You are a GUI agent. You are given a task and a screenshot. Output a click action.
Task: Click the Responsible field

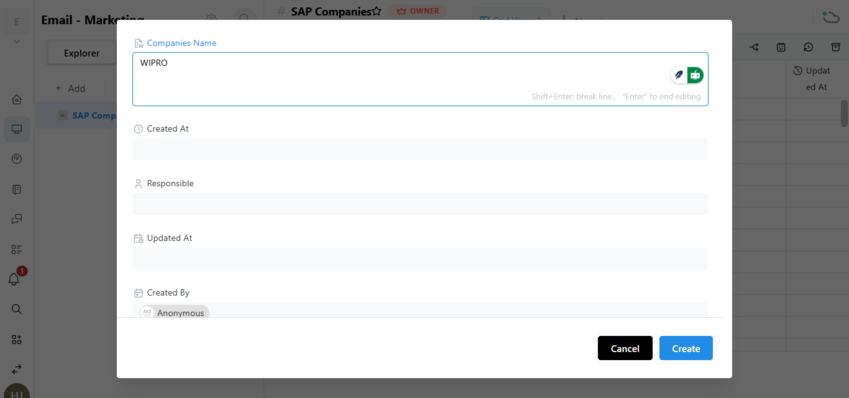[x=420, y=204]
